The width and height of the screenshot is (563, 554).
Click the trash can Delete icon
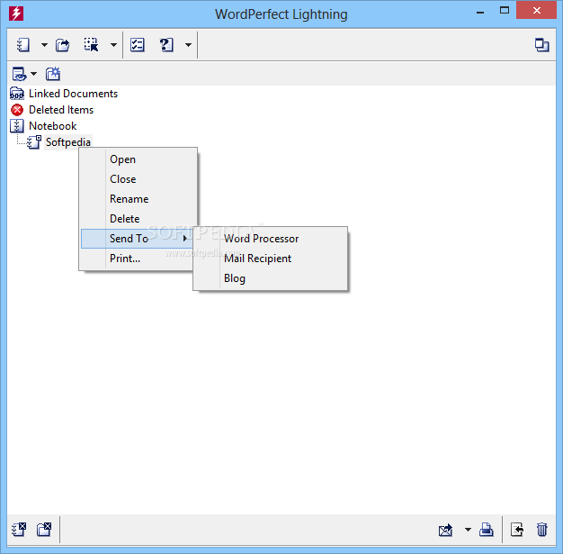tap(541, 530)
